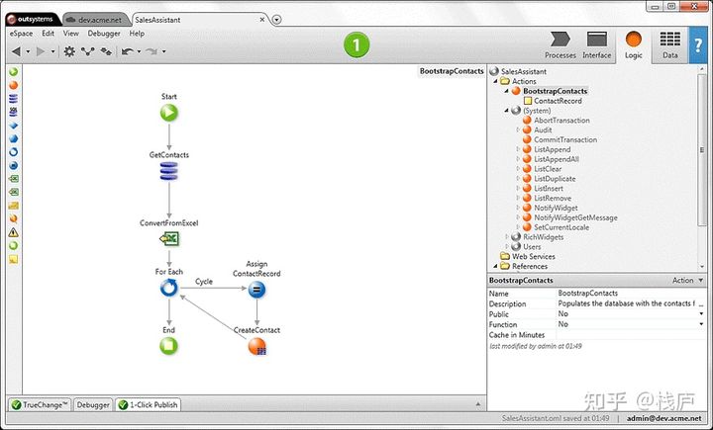The width and height of the screenshot is (713, 430).
Task: Click the Cache in Minutes value field
Action: [631, 335]
